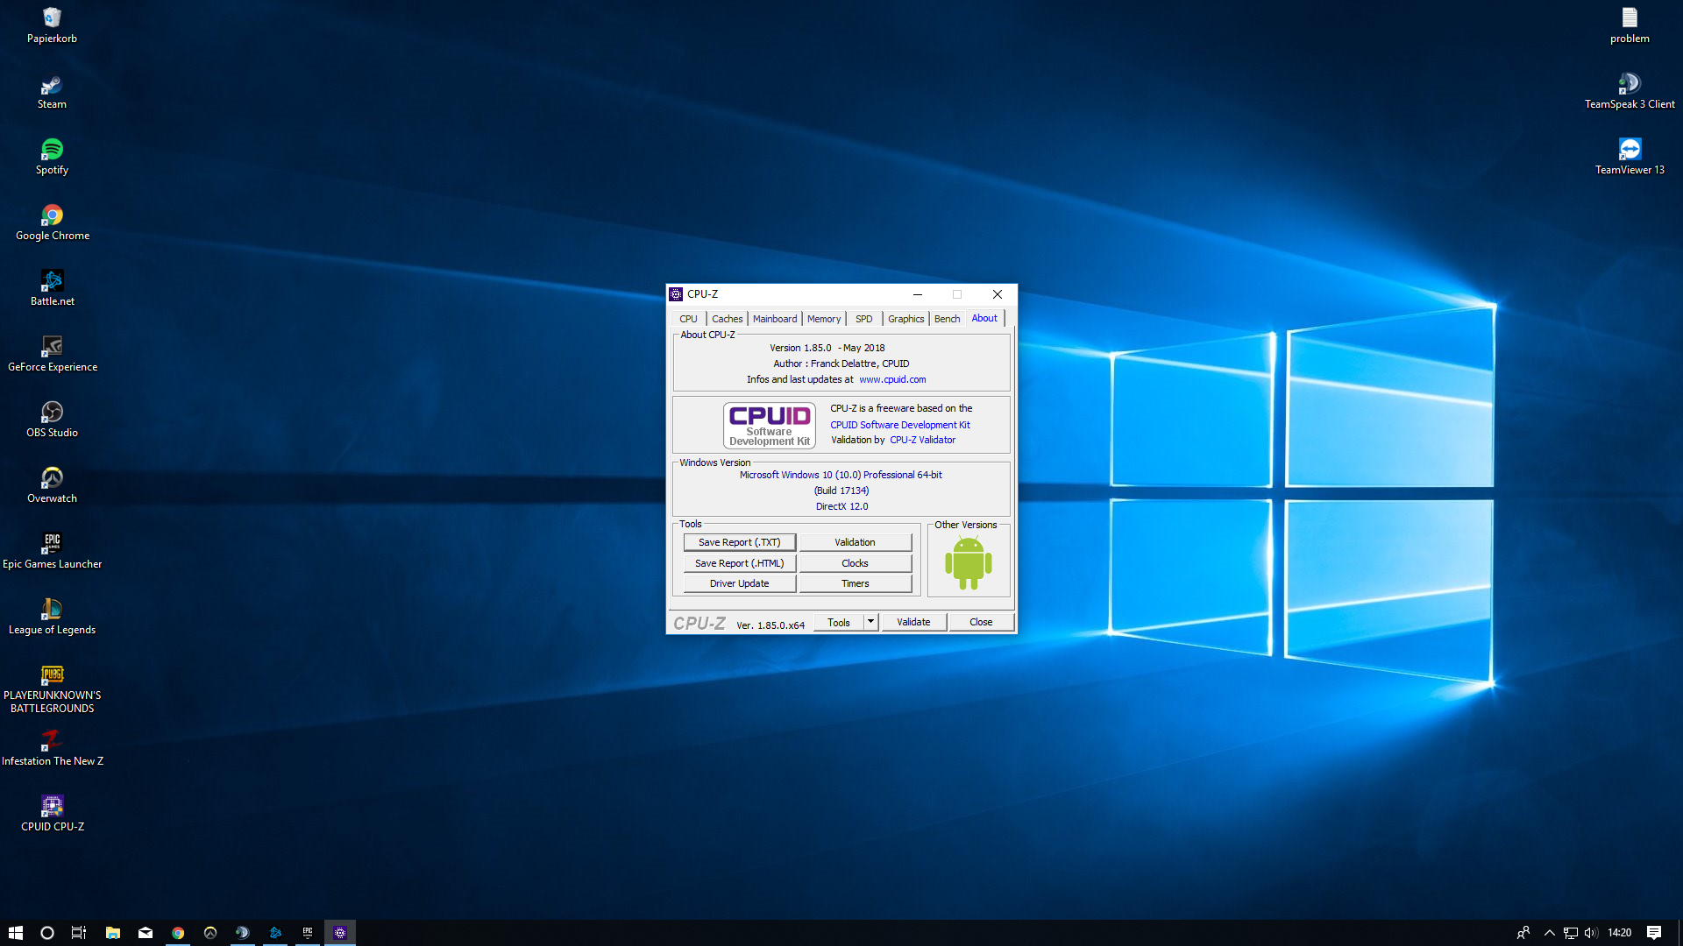Click the Android robot icon
Viewport: 1683px width, 946px height.
[x=968, y=563]
